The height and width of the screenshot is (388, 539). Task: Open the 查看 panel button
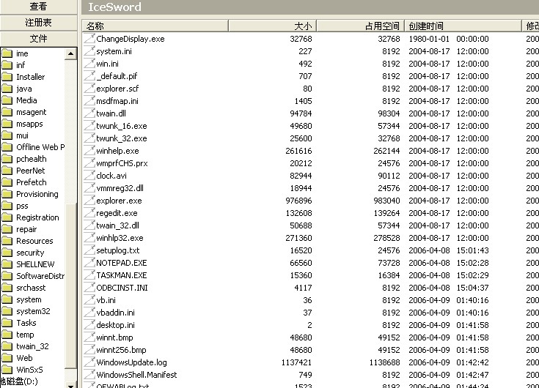pos(38,7)
